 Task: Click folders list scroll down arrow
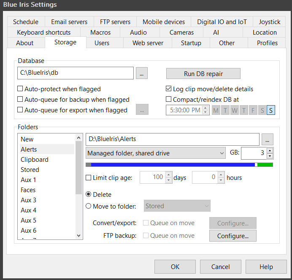[79, 236]
